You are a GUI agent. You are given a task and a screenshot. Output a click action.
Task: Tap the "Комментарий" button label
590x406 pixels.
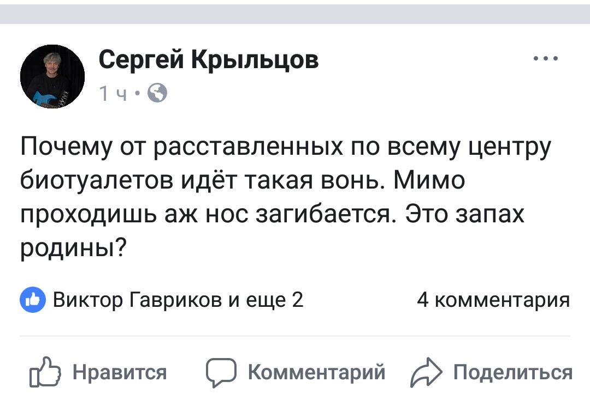pos(316,373)
